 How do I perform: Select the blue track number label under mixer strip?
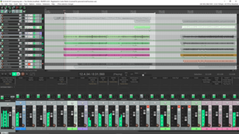21,129
